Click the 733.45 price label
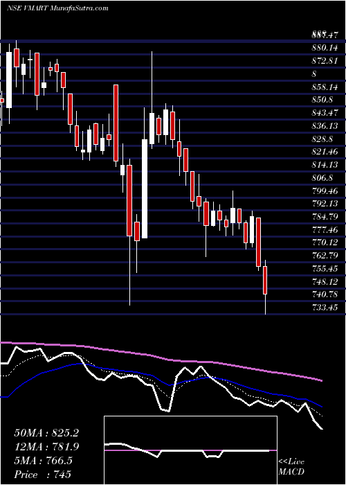 click(x=325, y=308)
